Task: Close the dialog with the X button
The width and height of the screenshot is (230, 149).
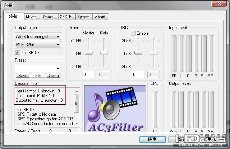Action: coord(219,4)
